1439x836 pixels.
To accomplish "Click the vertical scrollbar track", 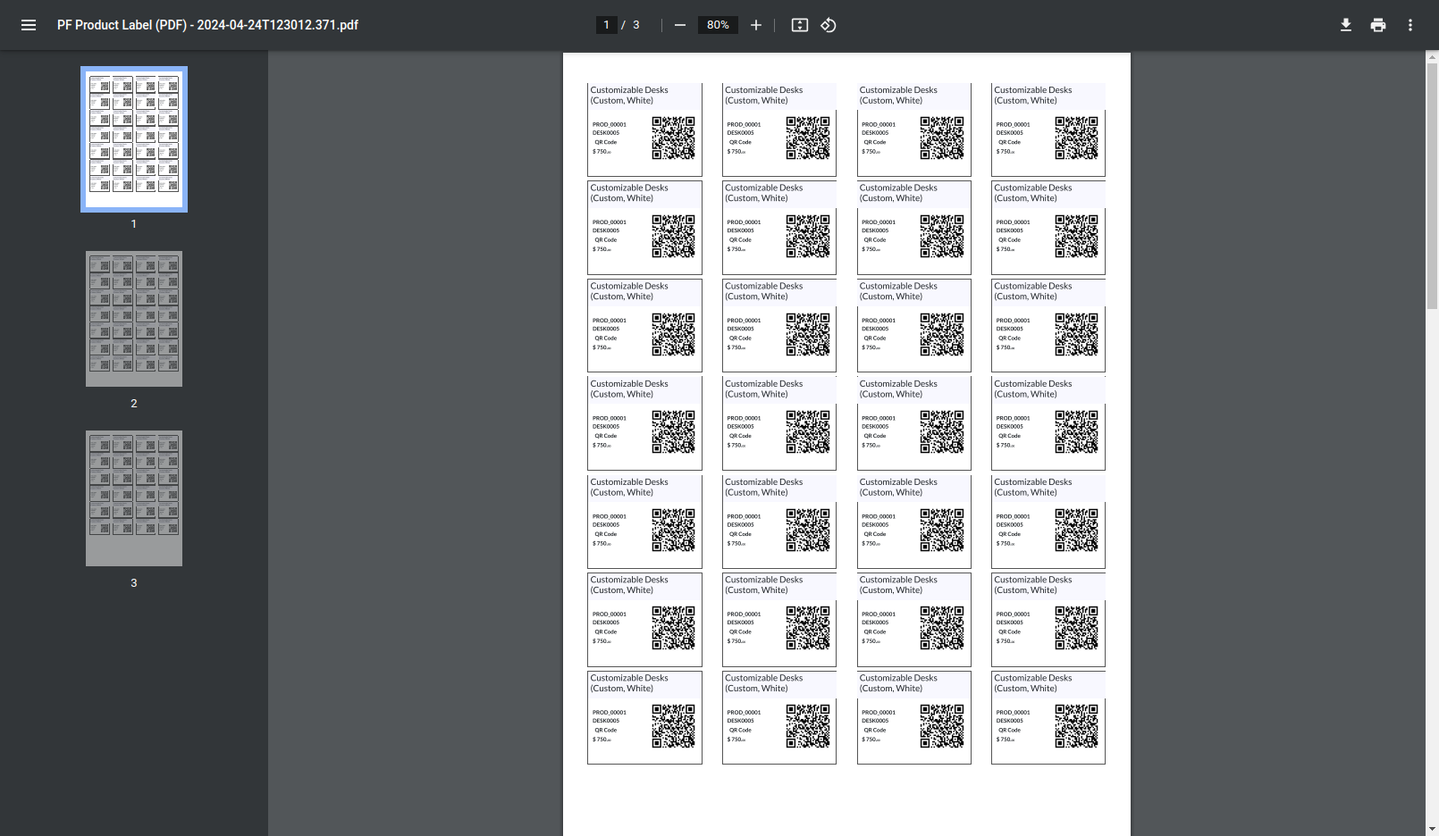I will 1432,447.
